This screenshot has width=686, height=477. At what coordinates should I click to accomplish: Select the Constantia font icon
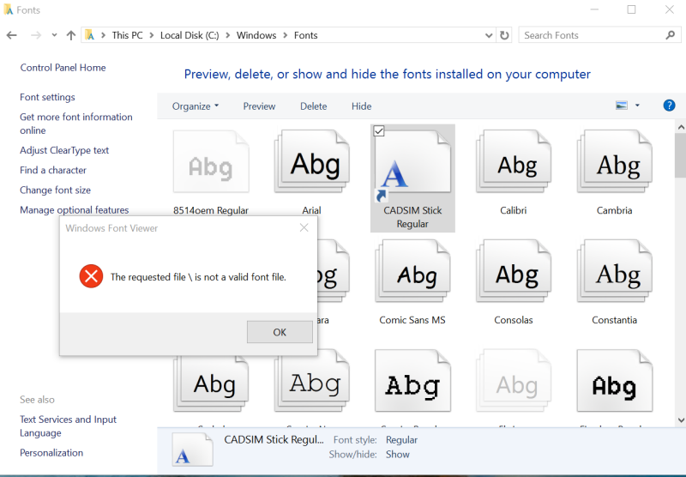pyautogui.click(x=615, y=271)
